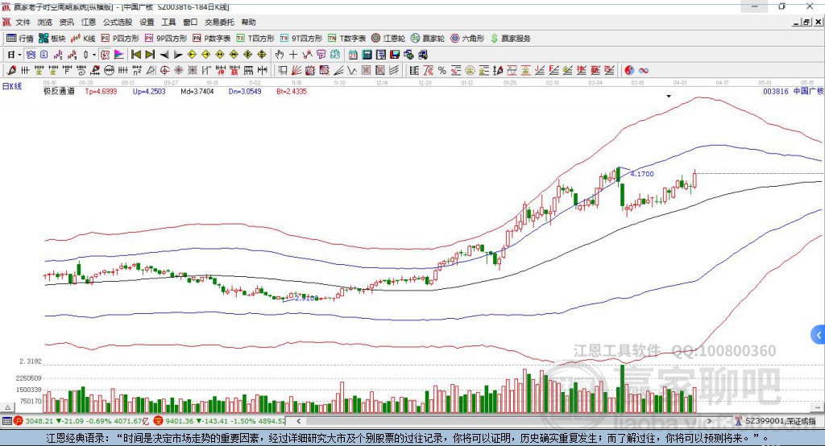
Task: Click the 极反通道 indicator name
Action: 59,91
